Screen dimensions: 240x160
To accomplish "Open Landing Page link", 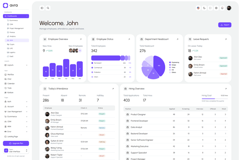I will (x=16, y=136).
